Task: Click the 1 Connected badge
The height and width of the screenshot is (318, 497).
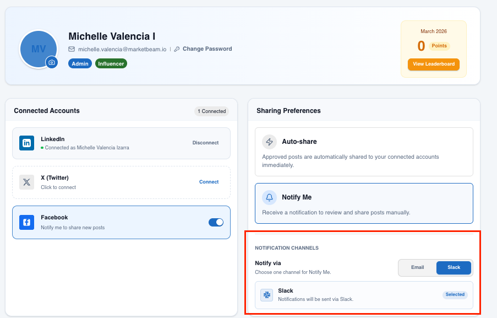Action: click(211, 111)
